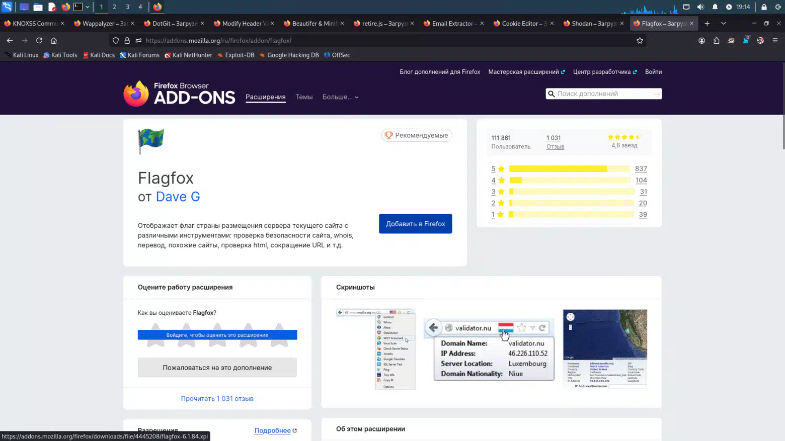Open the 1 031 Отзыв reviews link
Viewport: 785px width, 441px height.
[555, 142]
